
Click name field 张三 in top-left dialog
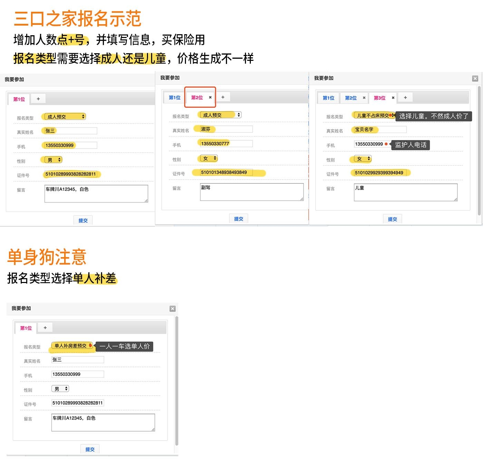[71, 131]
